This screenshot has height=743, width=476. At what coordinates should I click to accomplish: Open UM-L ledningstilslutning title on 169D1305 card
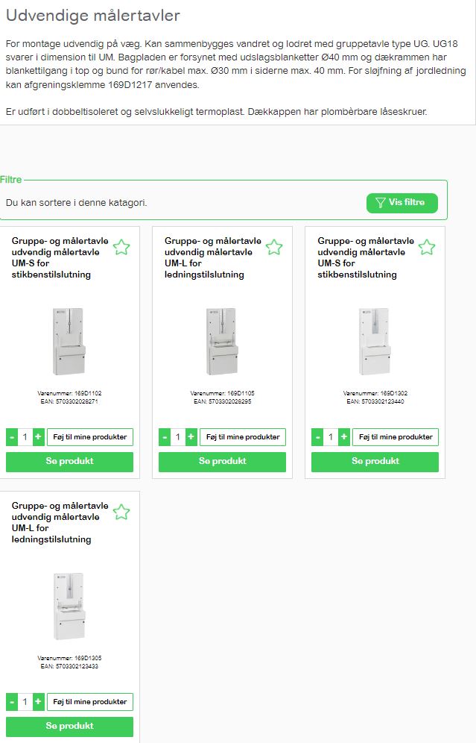point(60,523)
